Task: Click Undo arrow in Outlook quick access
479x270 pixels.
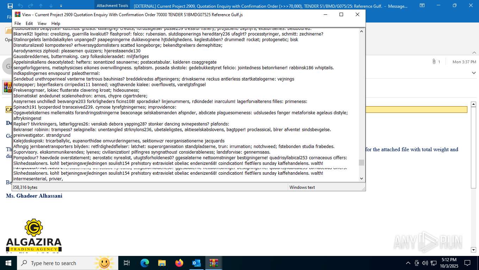Action: (x=20, y=6)
